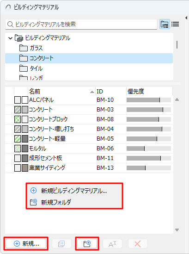Click the BM-06 ID cell
Image resolution: width=189 pixels, height=254 pixels.
click(x=105, y=149)
